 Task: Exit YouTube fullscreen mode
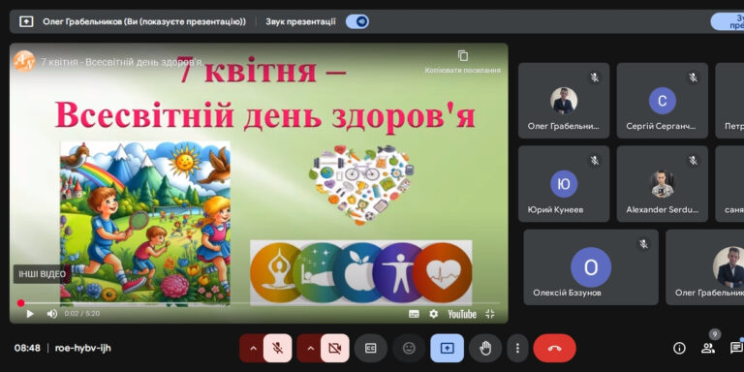coord(490,314)
